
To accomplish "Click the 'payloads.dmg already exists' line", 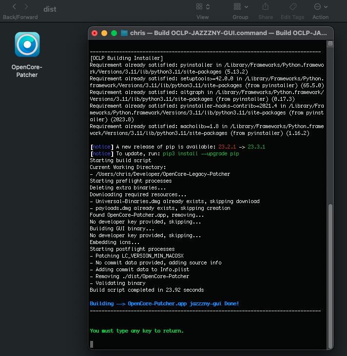I will pos(160,208).
